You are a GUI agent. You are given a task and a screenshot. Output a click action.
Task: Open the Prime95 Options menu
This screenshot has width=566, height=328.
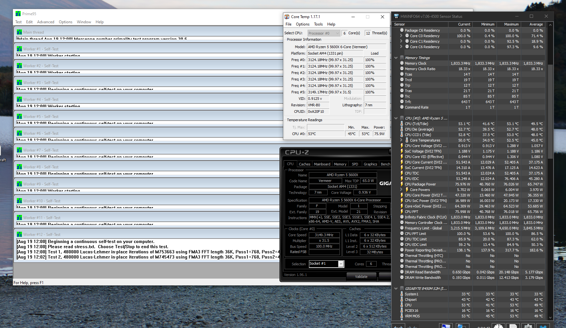click(66, 22)
